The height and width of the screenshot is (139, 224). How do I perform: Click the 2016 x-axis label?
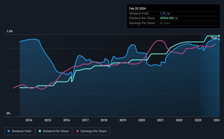[x=67, y=120]
